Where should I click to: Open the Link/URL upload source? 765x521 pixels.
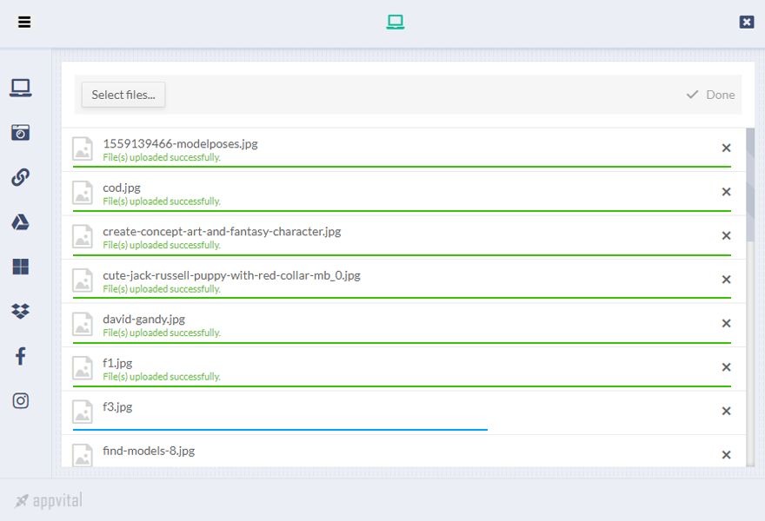[x=21, y=178]
